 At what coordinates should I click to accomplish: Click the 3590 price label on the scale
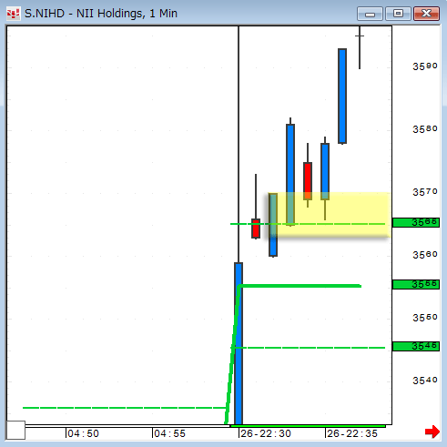[x=425, y=66]
